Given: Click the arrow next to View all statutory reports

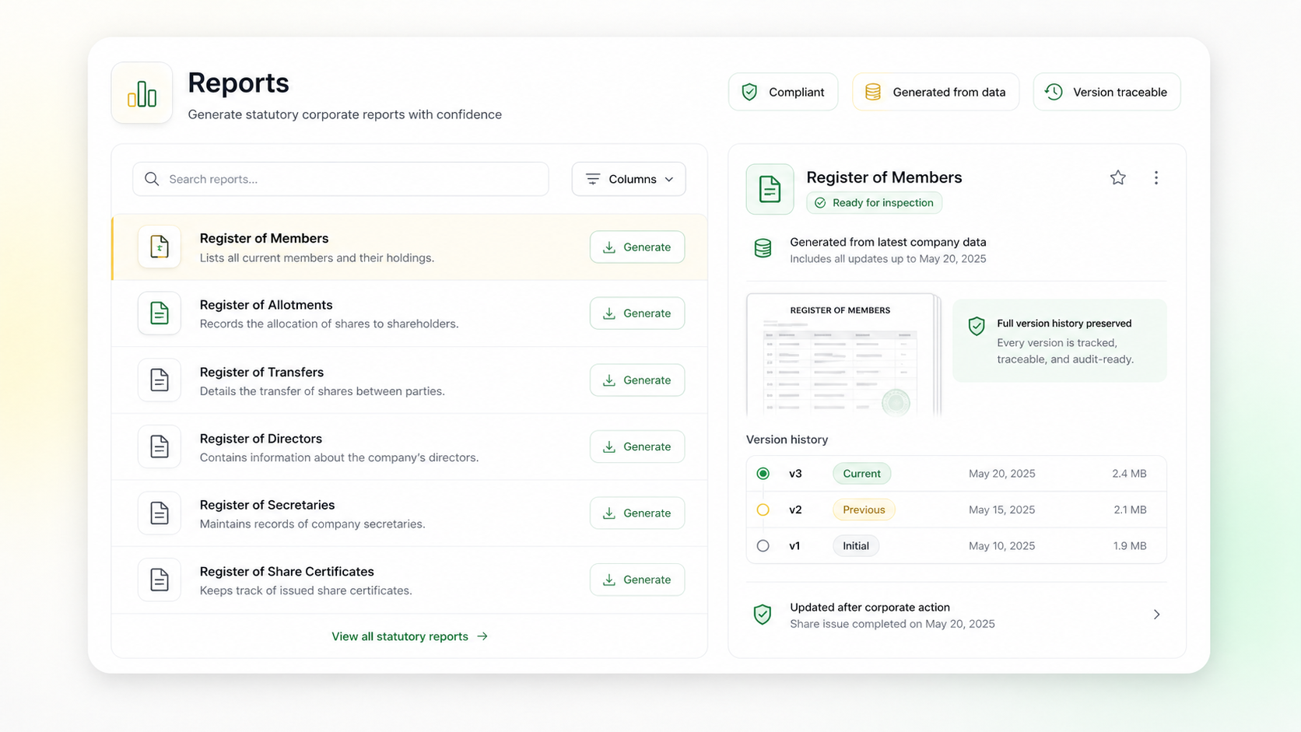Looking at the screenshot, I should [483, 636].
